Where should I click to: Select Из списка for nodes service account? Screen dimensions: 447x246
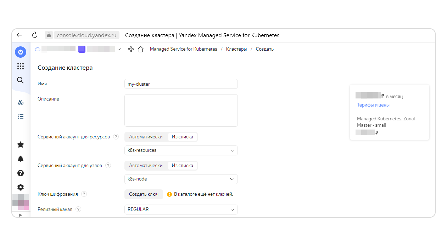tap(183, 165)
